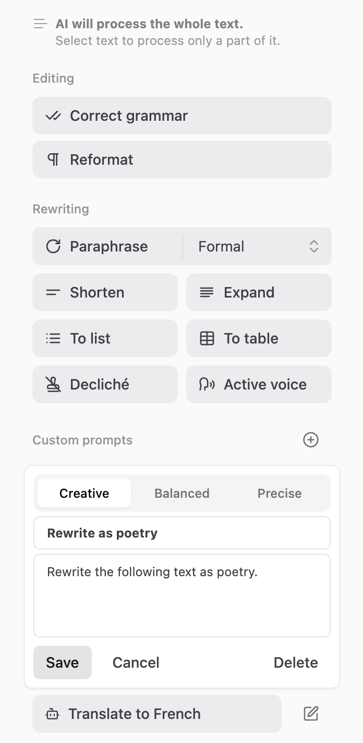The height and width of the screenshot is (743, 363).
Task: Switch to the Precise tab
Action: 279,493
